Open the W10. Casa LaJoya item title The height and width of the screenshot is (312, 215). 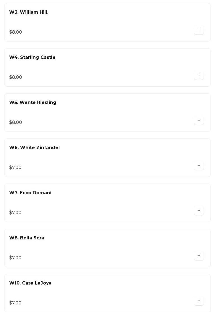[x=30, y=283]
